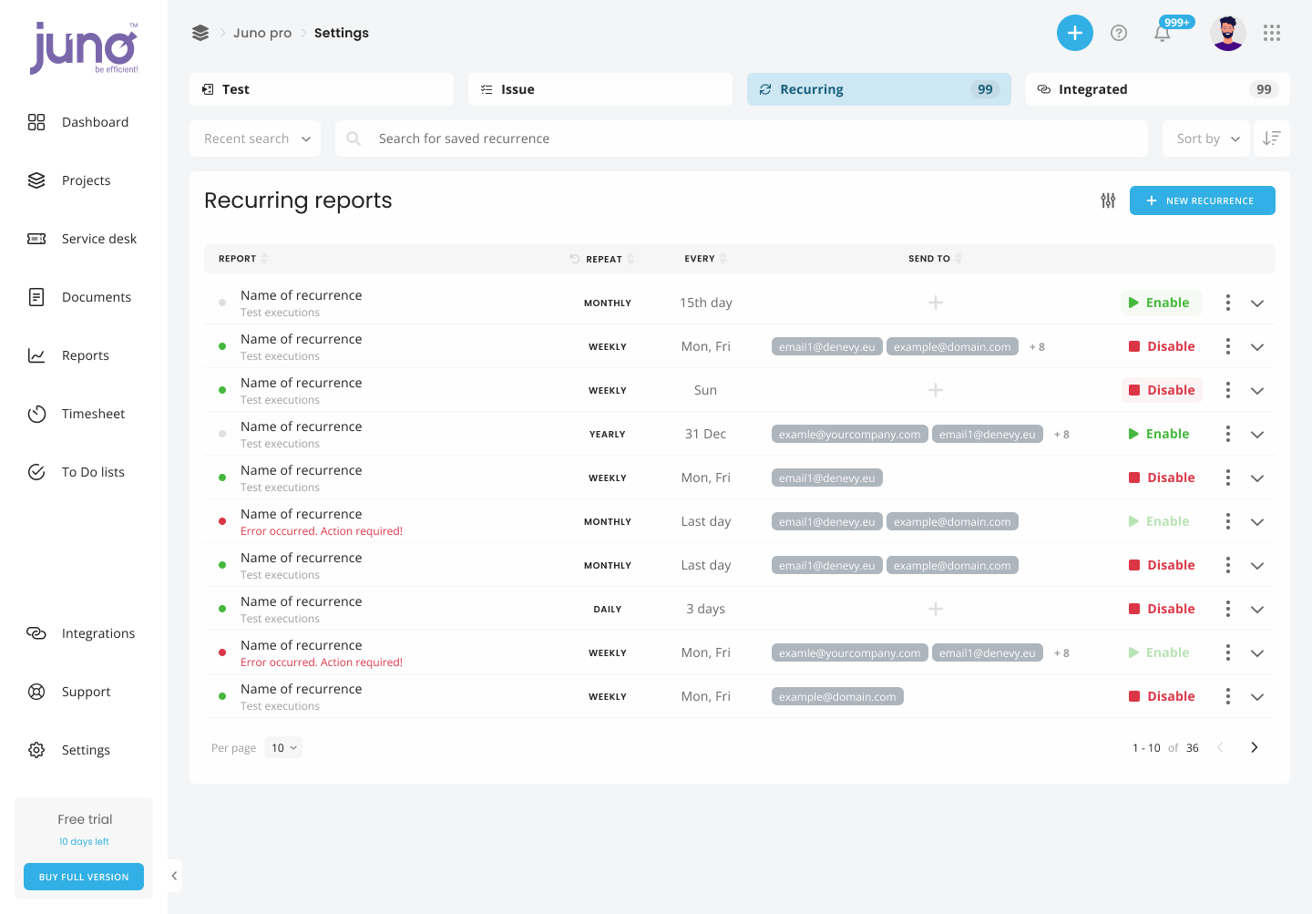Viewport: 1312px width, 914px height.
Task: Switch to the Test tab
Action: [322, 89]
